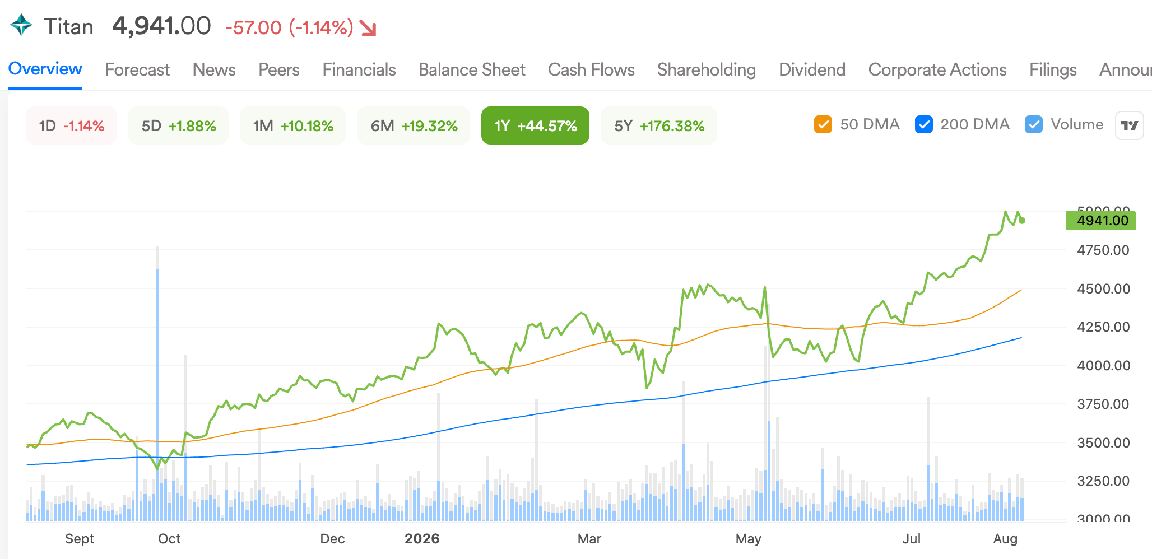Open the TradingView chart icon
This screenshot has height=559, width=1152.
[x=1129, y=125]
